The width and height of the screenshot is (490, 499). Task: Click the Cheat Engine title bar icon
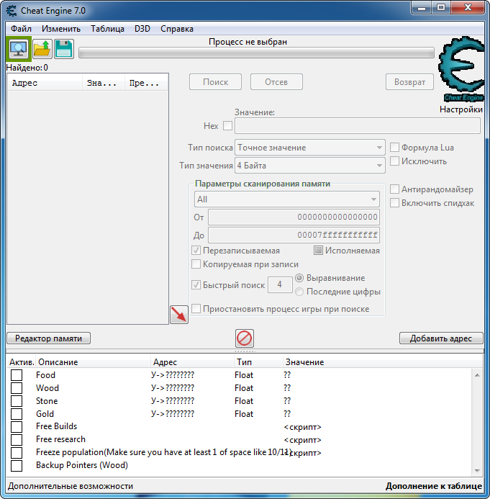pos(12,11)
